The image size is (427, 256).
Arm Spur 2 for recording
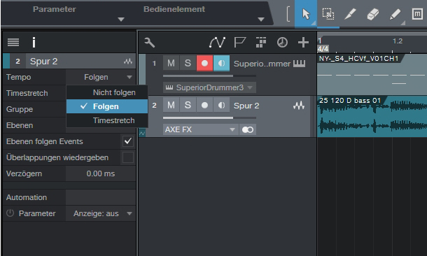(204, 105)
